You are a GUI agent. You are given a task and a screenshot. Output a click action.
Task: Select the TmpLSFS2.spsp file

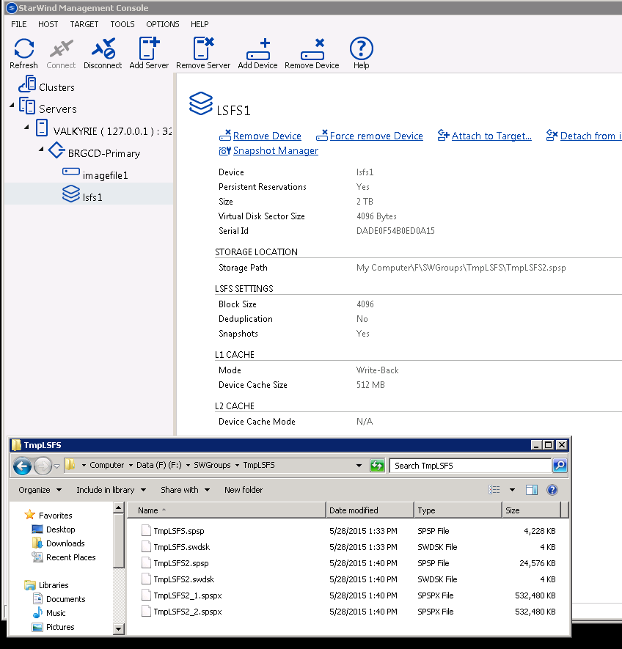181,563
